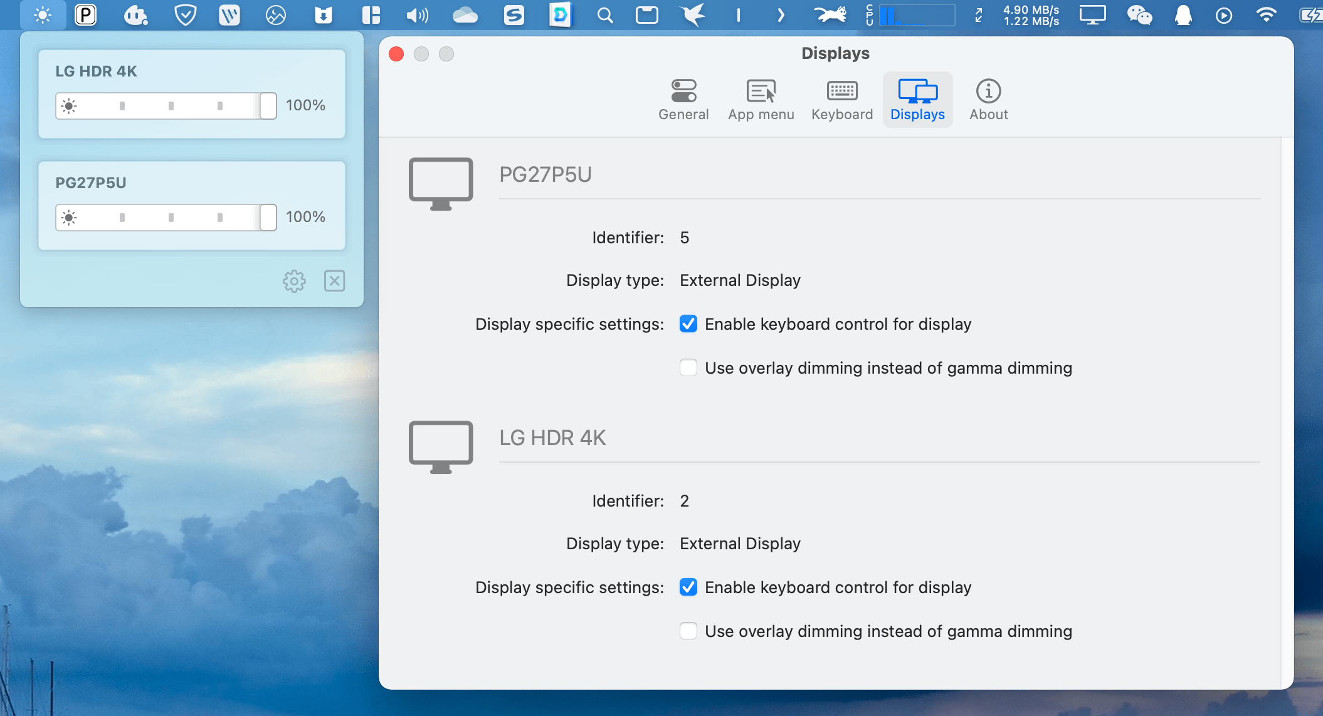Click the bird menu bar icon
Image resolution: width=1323 pixels, height=716 pixels.
(x=693, y=15)
